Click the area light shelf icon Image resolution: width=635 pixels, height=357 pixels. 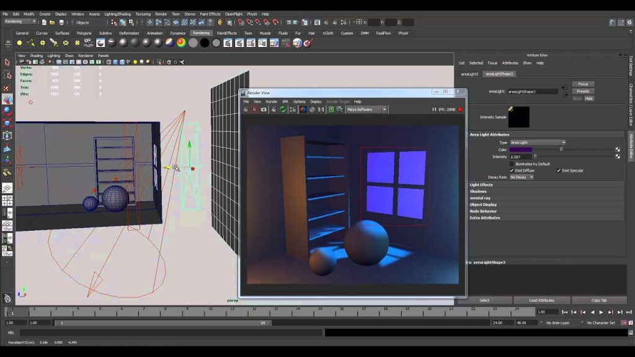[66, 43]
